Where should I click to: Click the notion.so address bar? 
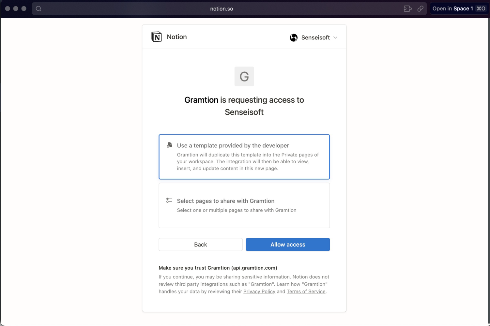click(x=222, y=9)
